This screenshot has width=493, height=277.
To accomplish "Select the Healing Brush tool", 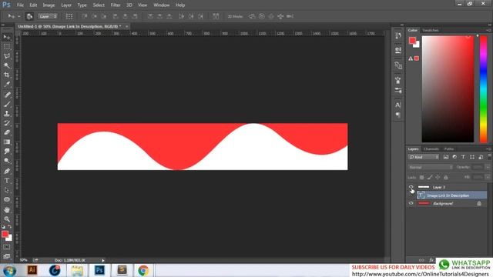I will click(7, 95).
